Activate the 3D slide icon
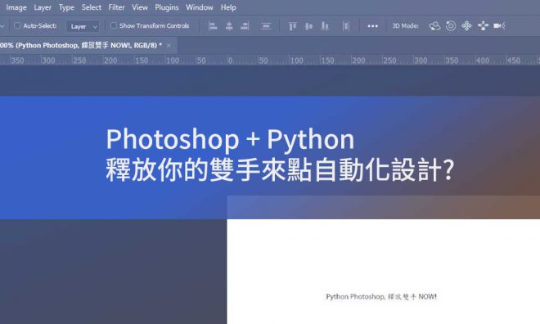The width and height of the screenshot is (540, 324). (484, 26)
